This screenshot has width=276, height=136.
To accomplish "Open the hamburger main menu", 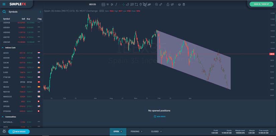I will tap(4, 4).
